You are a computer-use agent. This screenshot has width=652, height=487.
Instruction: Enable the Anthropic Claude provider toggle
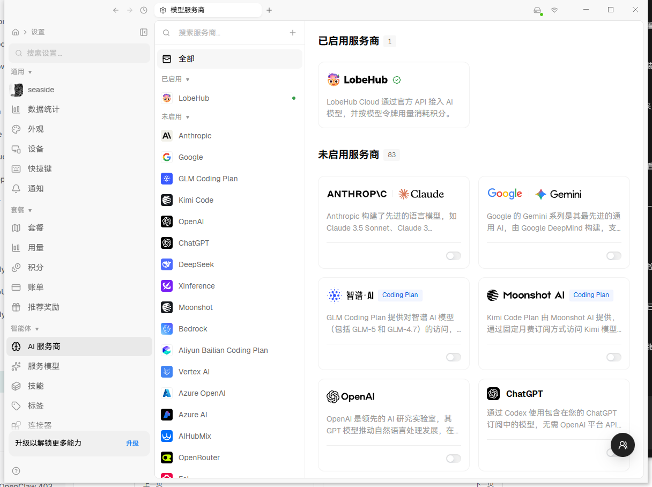[x=453, y=256]
